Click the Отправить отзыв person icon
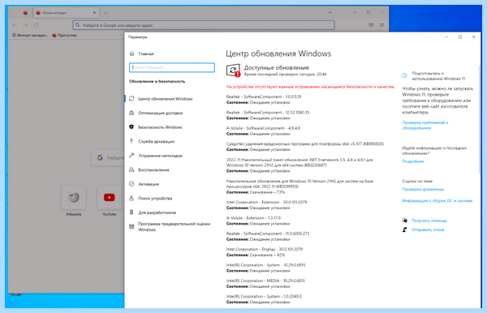Viewport: 487px width, 313px height. point(405,229)
